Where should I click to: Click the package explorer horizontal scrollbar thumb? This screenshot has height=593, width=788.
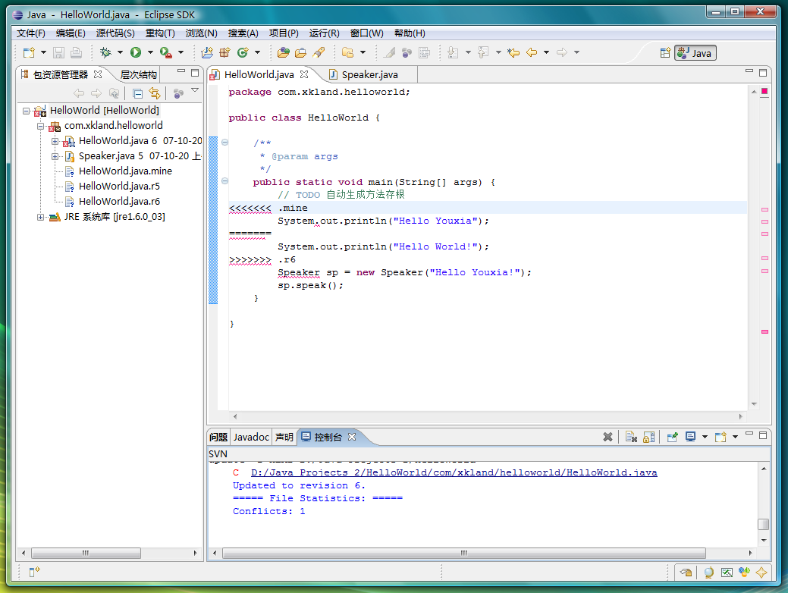(x=86, y=553)
